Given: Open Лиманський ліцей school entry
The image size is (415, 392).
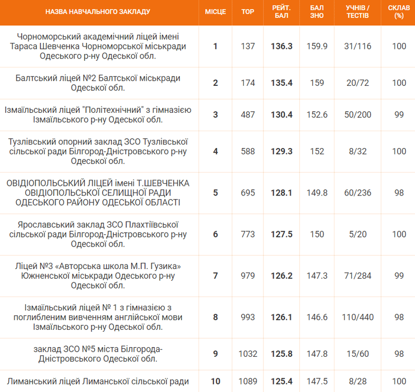Looking at the screenshot, I should [x=97, y=381].
